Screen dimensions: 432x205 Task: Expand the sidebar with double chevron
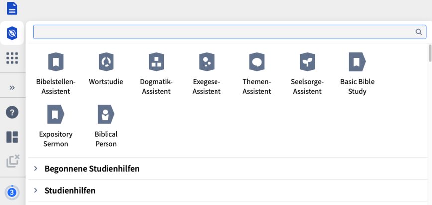click(x=12, y=87)
